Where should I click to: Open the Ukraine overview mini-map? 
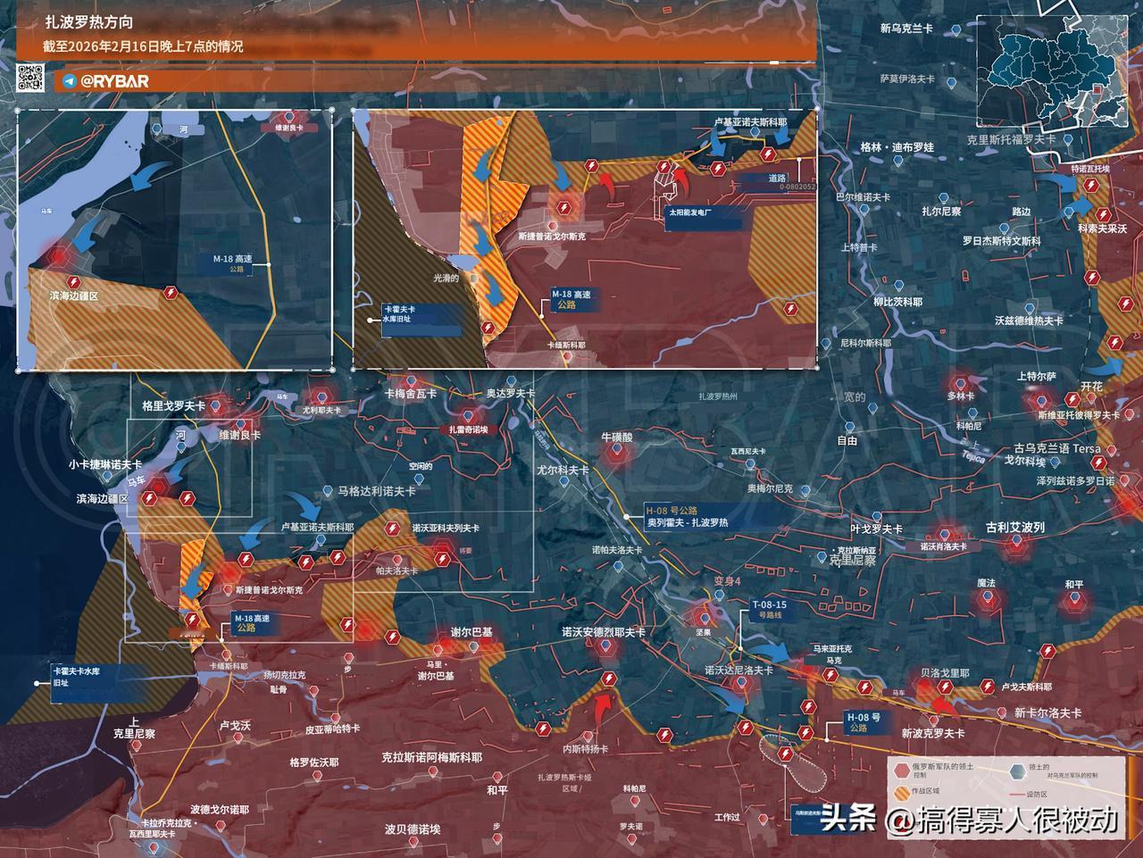1050,71
